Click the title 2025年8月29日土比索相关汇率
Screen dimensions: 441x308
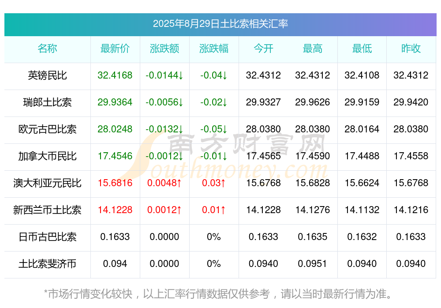tap(220, 24)
